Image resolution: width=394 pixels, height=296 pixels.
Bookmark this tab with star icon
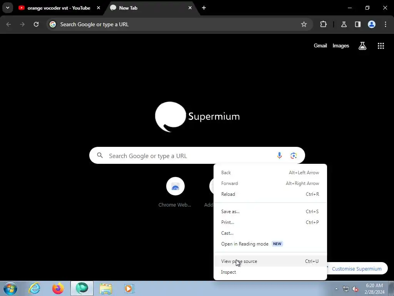coord(304,24)
